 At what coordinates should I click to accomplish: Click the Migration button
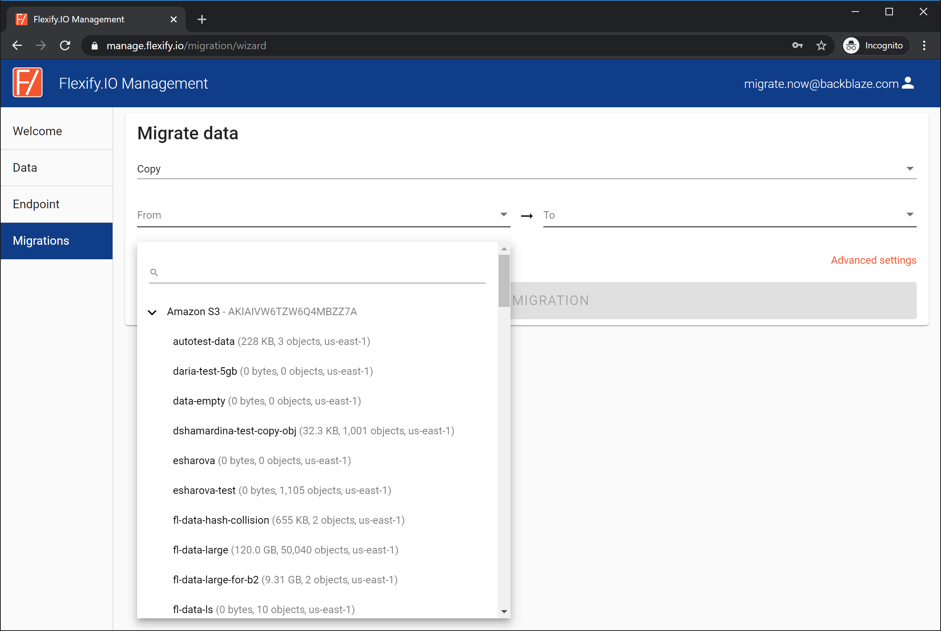[x=713, y=301]
